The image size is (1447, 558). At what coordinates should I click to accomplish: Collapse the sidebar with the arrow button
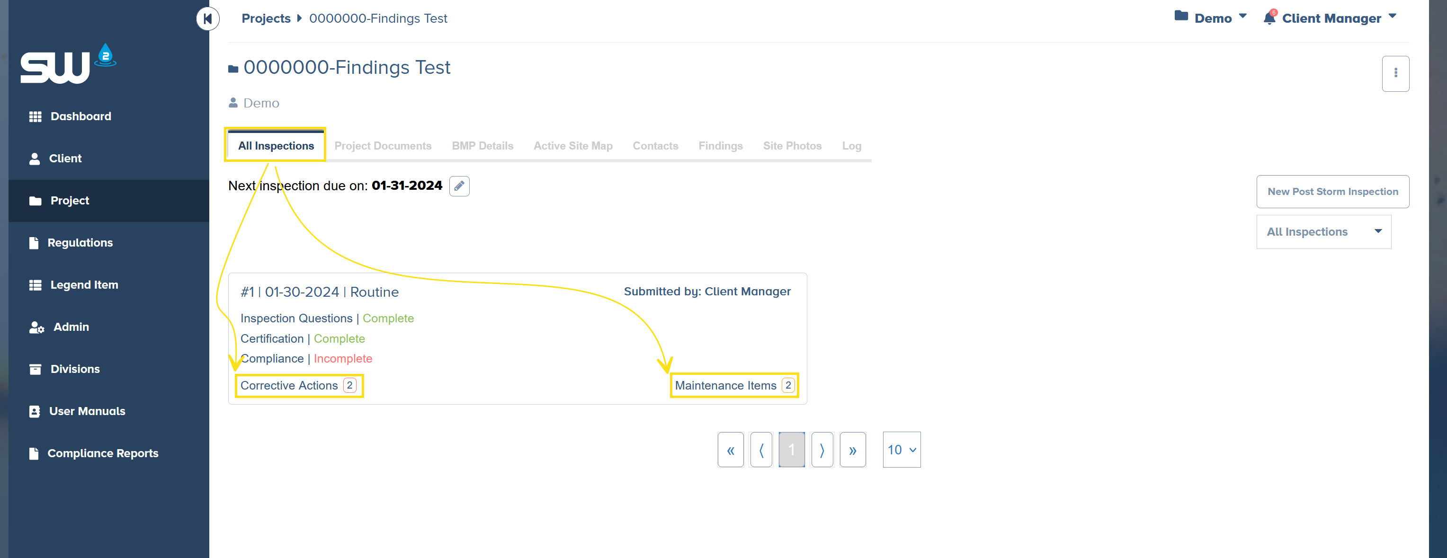click(207, 18)
